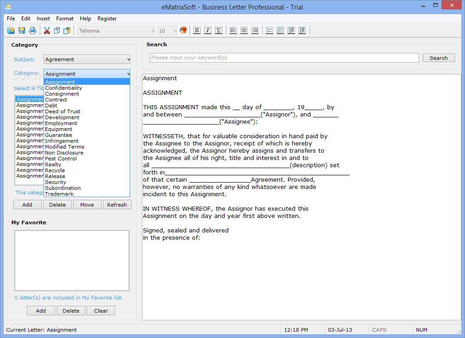
Task: Apply bulleted list formatting
Action: [x=280, y=30]
